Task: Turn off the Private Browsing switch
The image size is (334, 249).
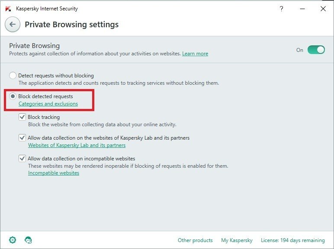Action: tap(316, 50)
